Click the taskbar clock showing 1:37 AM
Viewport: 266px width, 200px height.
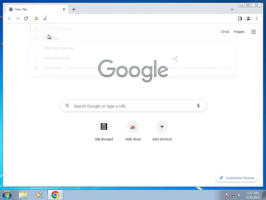click(x=253, y=195)
